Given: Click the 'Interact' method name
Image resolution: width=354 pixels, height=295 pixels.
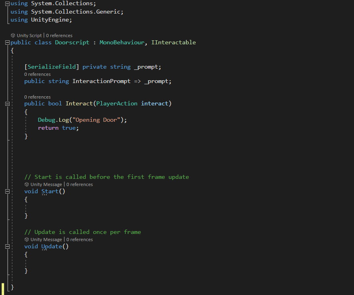Looking at the screenshot, I should 79,103.
